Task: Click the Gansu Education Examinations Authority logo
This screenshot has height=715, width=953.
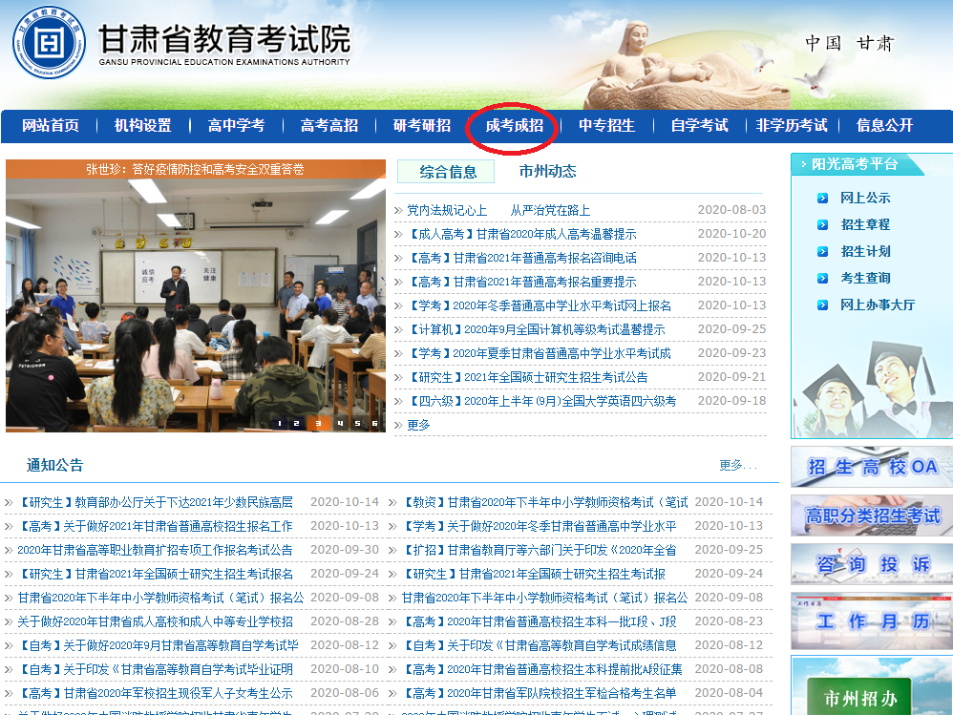Action: [x=49, y=44]
